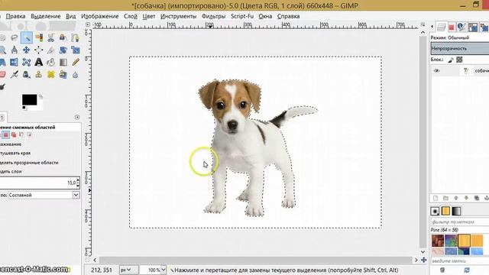This screenshot has height=275, width=489.
Task: Set selection mode to subtract from selection
Action: pos(21,134)
